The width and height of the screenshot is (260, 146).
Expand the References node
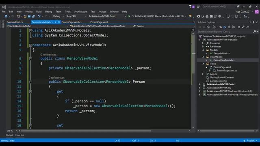[203, 47]
